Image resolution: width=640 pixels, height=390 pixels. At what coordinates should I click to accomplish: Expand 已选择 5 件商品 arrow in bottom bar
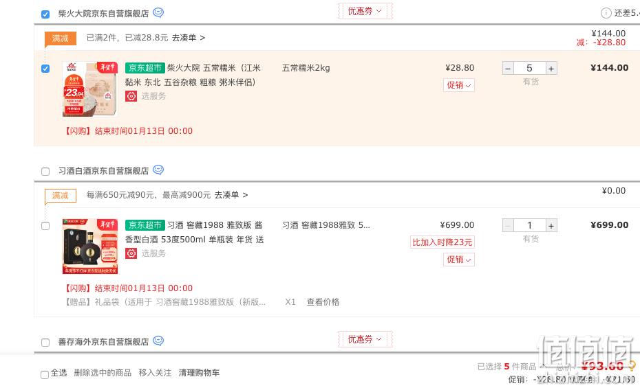[543, 366]
